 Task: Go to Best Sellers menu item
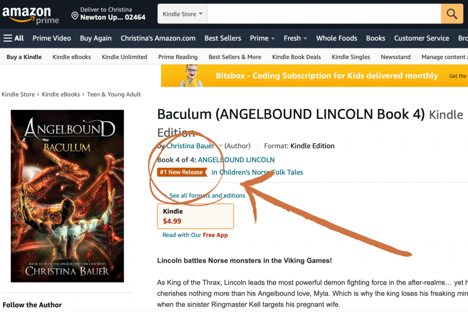223,38
